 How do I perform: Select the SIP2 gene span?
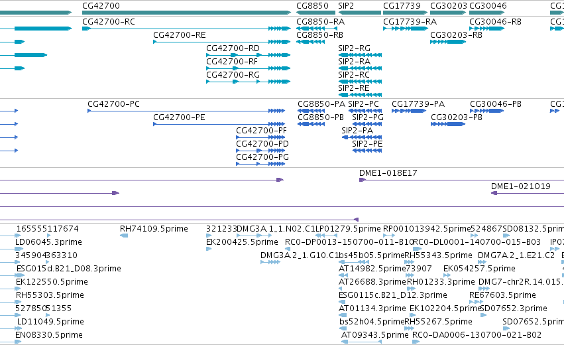coord(360,13)
